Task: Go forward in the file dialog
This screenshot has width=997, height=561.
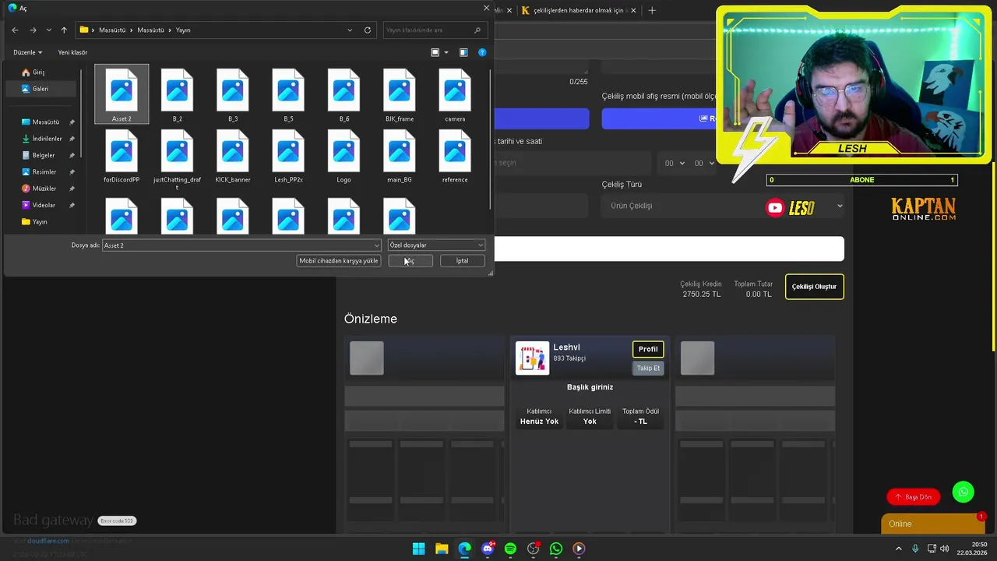Action: coord(33,30)
